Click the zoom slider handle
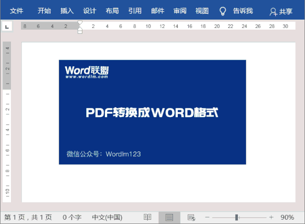Image resolution: width=305 pixels, height=224 pixels. (x=237, y=217)
